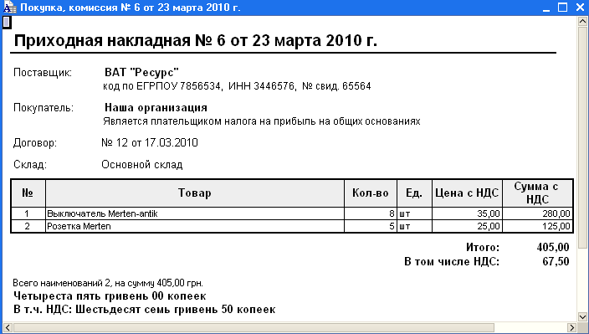Click the Поставщик label
Screen dimensions: 589x334
point(43,73)
